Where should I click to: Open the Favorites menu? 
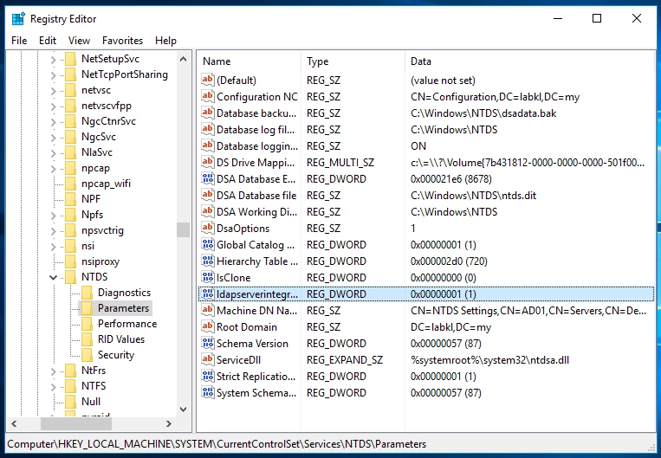tap(123, 41)
